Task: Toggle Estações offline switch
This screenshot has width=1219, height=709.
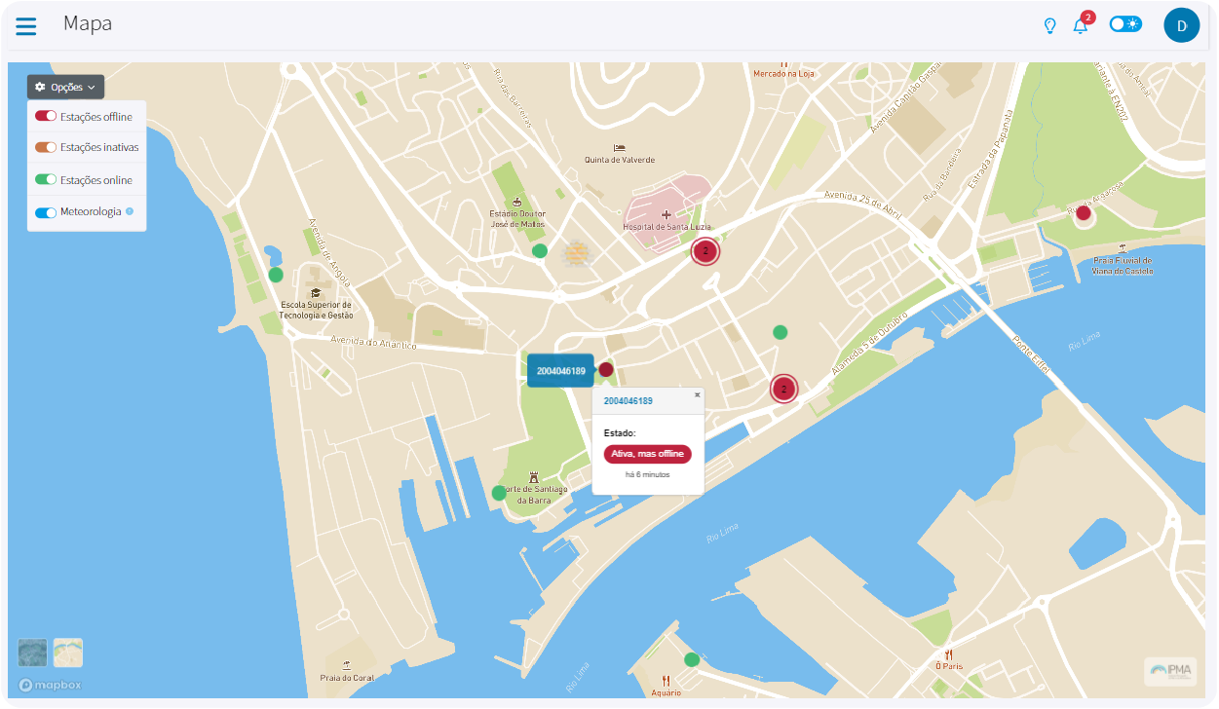Action: click(x=46, y=117)
